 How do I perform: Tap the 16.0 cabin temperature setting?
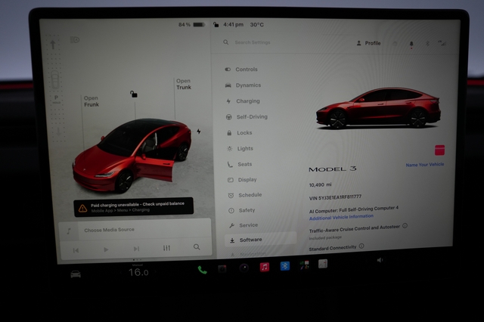pos(138,272)
